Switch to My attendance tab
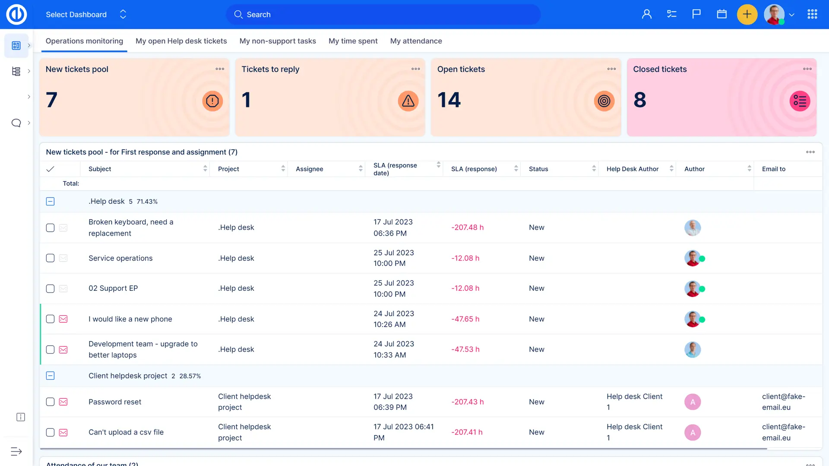Screen dimensions: 829x466 pyautogui.click(x=416, y=41)
